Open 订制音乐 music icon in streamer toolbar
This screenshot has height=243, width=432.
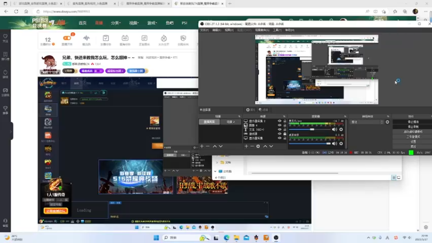click(144, 40)
